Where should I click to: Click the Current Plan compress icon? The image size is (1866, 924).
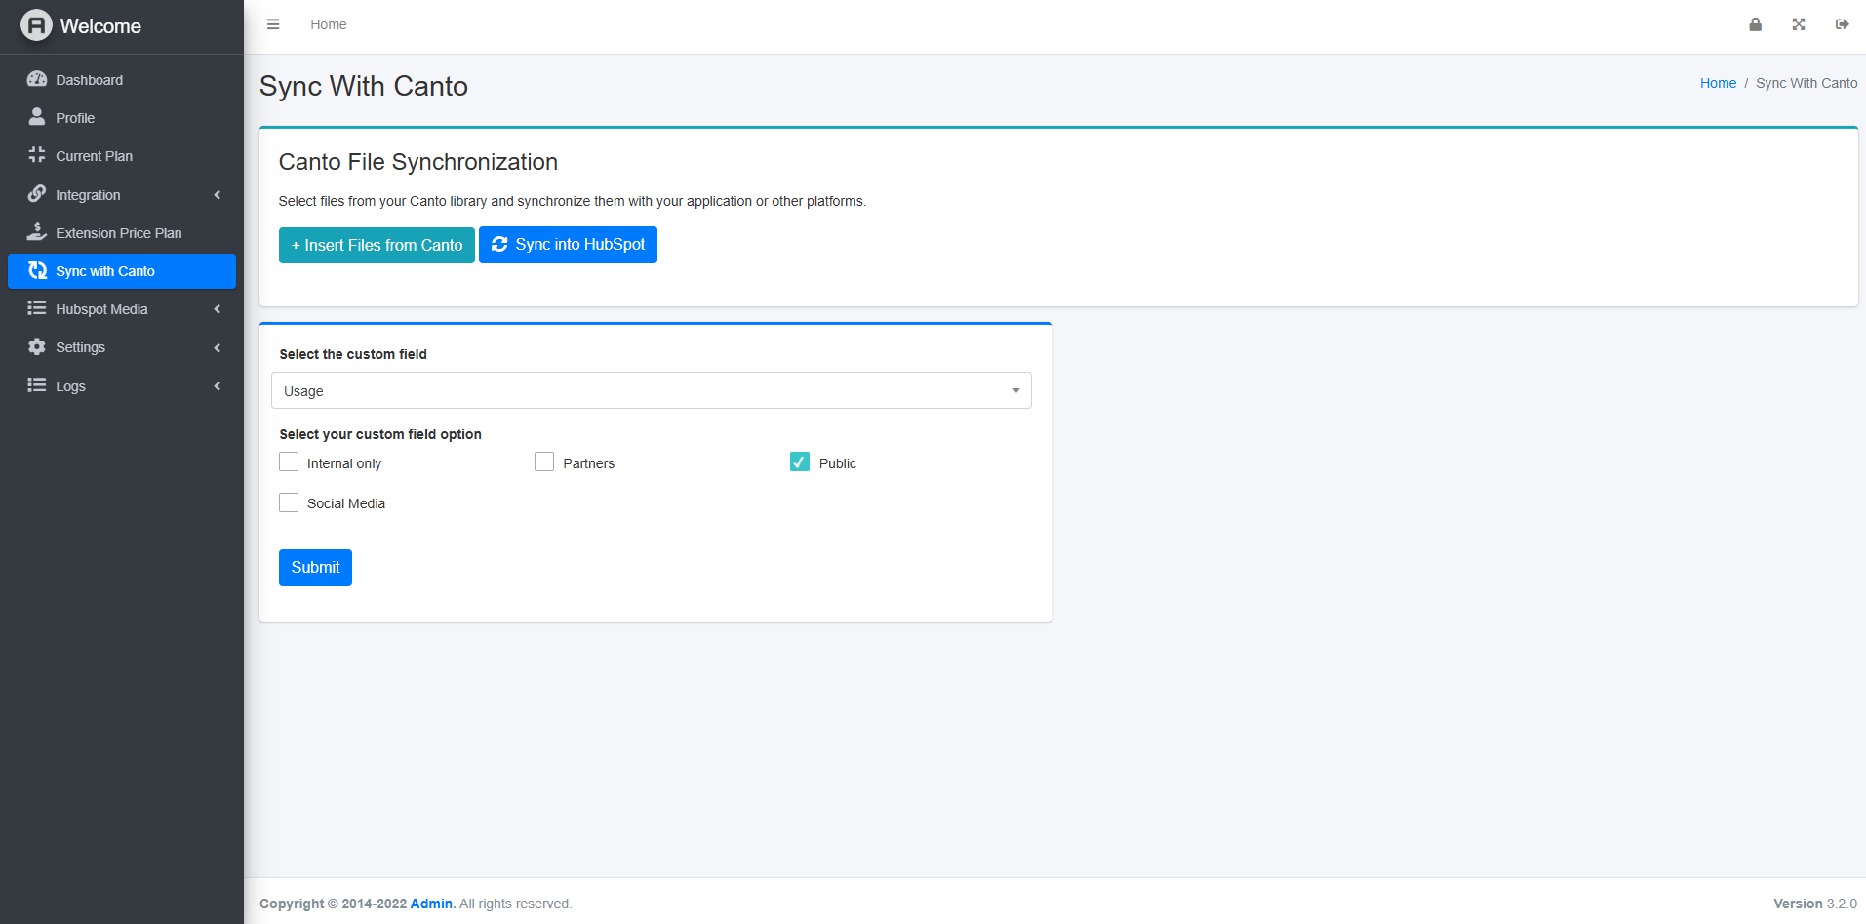[37, 155]
